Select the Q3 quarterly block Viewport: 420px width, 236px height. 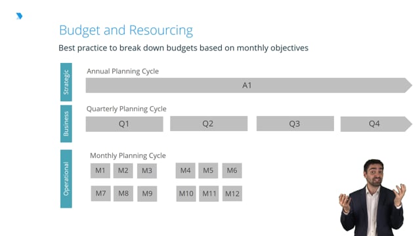295,124
